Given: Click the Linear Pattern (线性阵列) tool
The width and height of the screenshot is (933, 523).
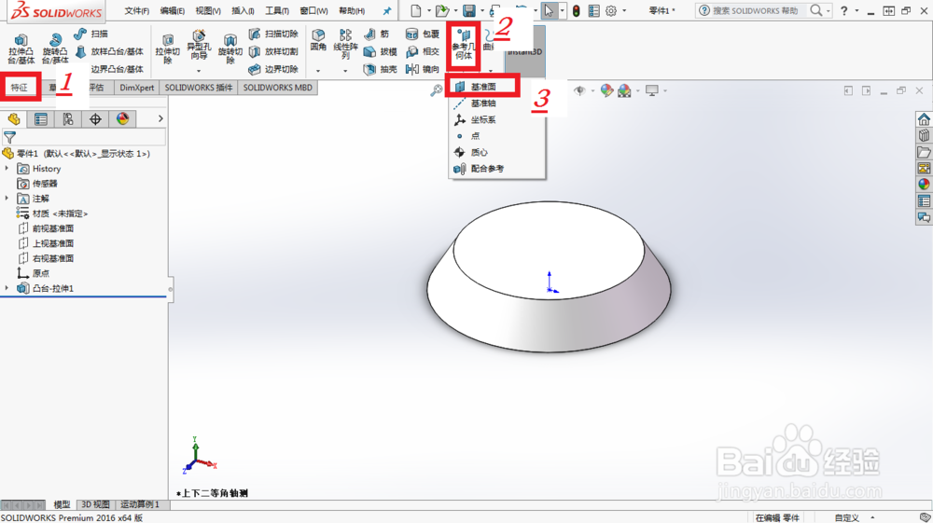Looking at the screenshot, I should point(345,45).
